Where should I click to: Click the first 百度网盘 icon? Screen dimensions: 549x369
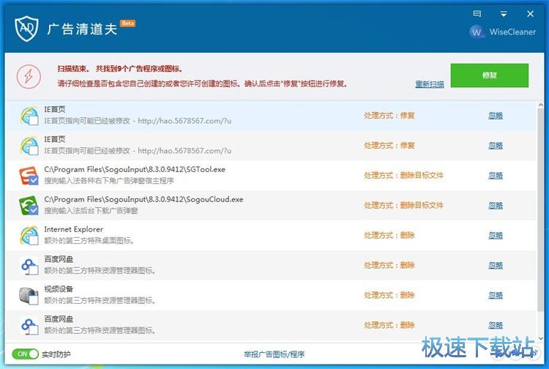[x=29, y=266]
